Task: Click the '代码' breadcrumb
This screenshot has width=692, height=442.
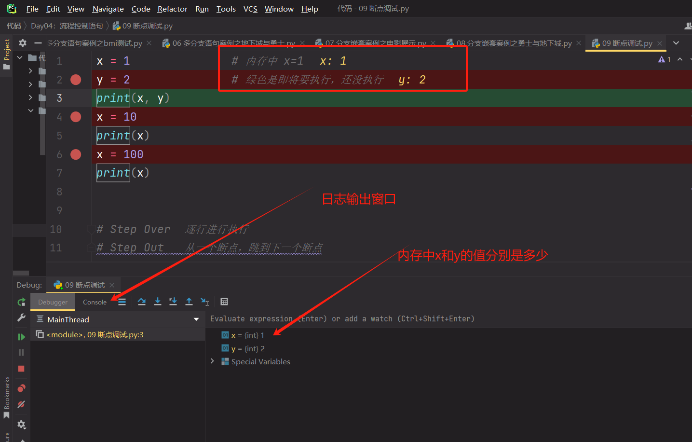Action: click(14, 26)
